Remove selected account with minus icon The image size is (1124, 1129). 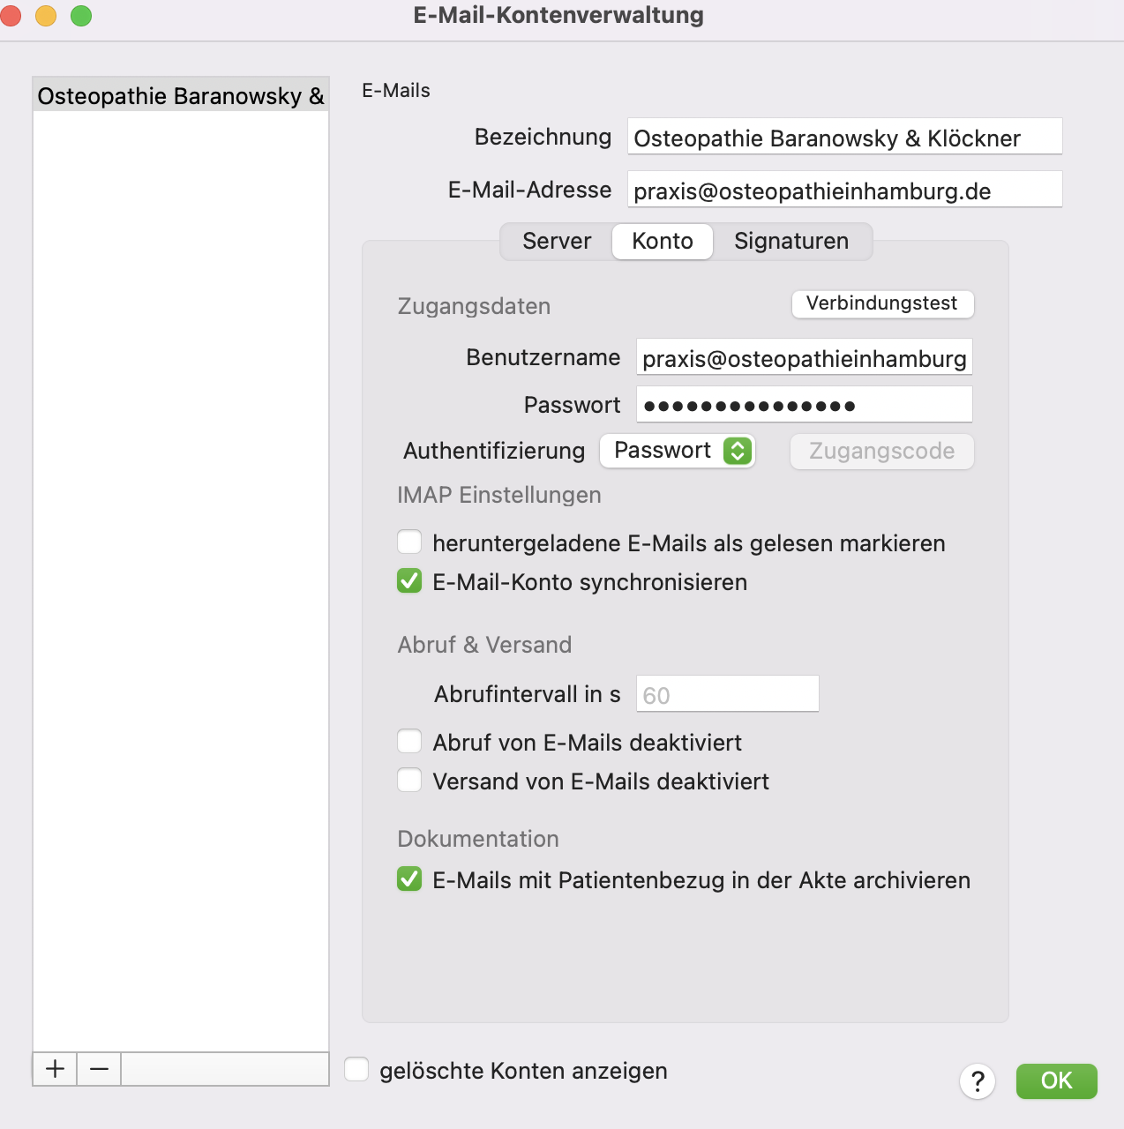point(99,1069)
